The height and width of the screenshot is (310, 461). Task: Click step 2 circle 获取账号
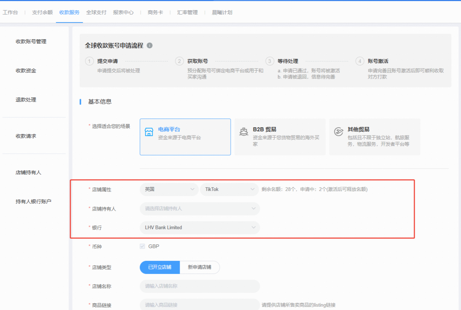(x=179, y=61)
